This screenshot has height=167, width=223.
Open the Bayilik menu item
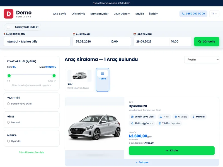pyautogui.click(x=140, y=14)
